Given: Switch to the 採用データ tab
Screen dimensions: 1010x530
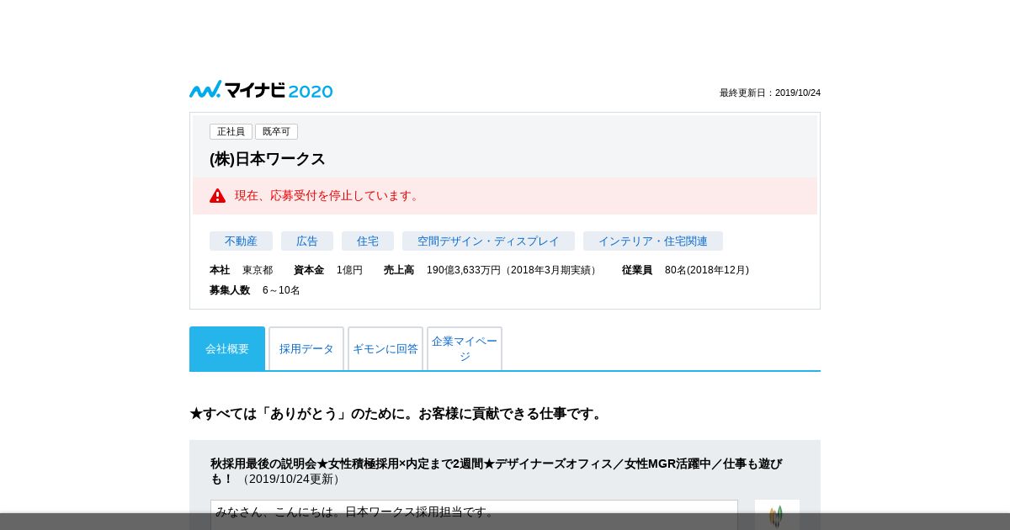Looking at the screenshot, I should [x=306, y=348].
